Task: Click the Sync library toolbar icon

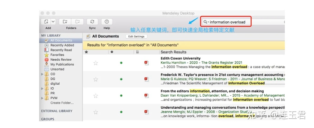Action: coord(92,22)
